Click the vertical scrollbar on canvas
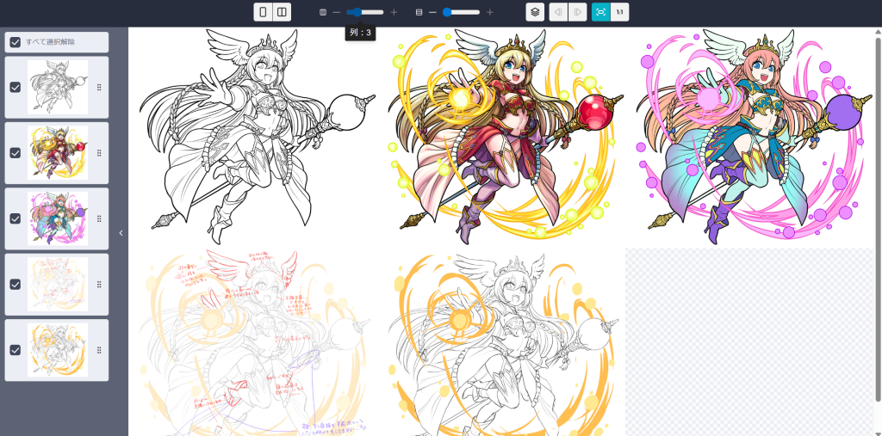Screen dimensions: 882x436 877,215
